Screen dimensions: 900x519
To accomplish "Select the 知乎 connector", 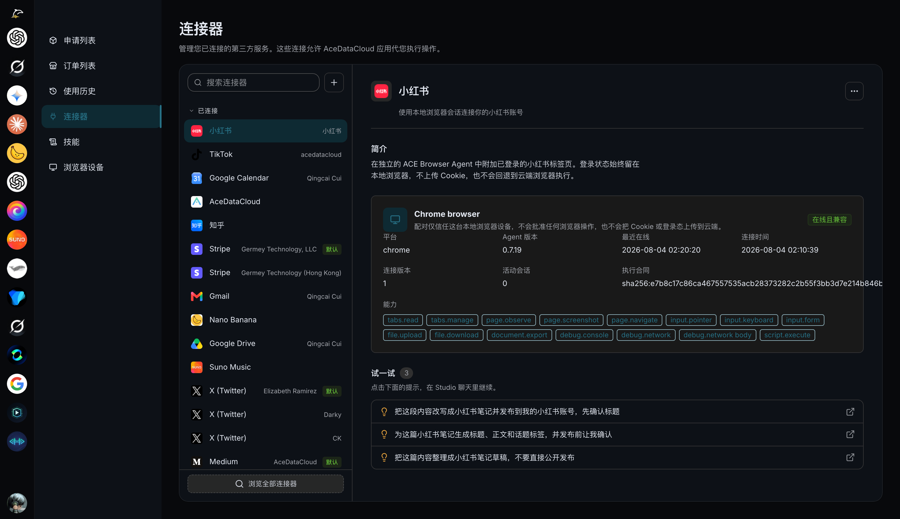I will (266, 225).
